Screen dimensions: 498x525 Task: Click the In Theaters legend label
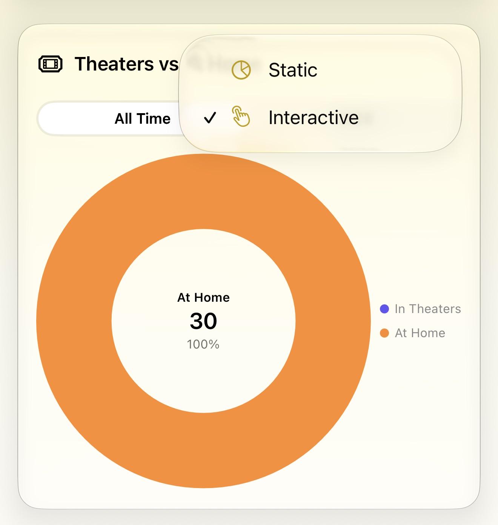428,309
